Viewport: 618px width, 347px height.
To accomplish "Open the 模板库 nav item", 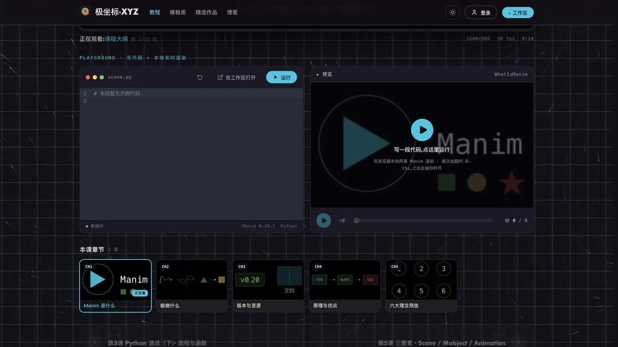I will [x=178, y=12].
